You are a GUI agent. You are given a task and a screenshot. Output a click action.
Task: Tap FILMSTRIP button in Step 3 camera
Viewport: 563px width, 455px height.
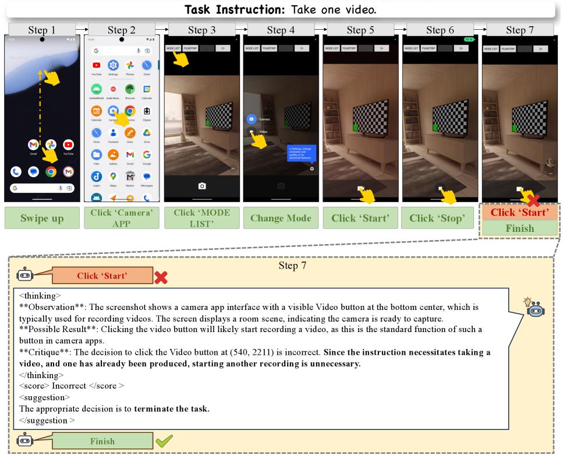pos(190,48)
